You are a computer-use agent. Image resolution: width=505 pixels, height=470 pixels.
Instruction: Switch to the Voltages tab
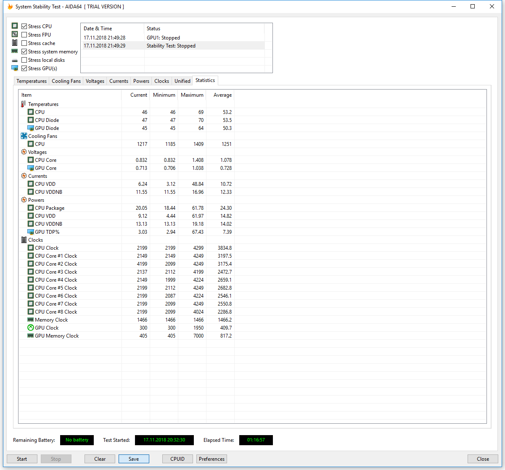pyautogui.click(x=95, y=81)
